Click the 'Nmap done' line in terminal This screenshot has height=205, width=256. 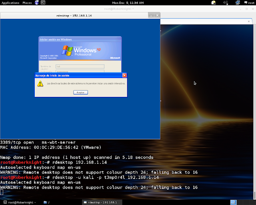coord(77,157)
